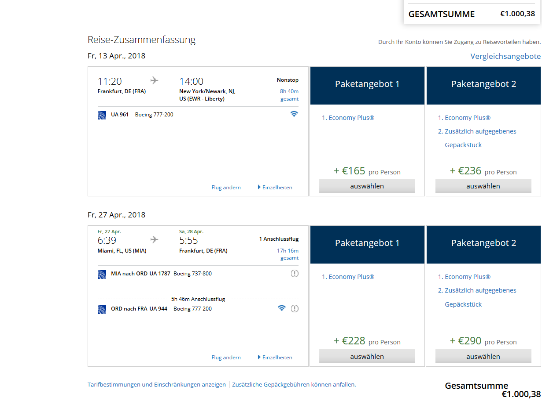
Task: Click the Wi-Fi icon on flight UA 944
Action: 282,308
